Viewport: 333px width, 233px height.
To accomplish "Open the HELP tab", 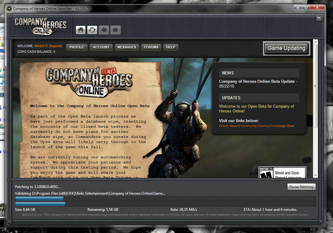I will [171, 47].
